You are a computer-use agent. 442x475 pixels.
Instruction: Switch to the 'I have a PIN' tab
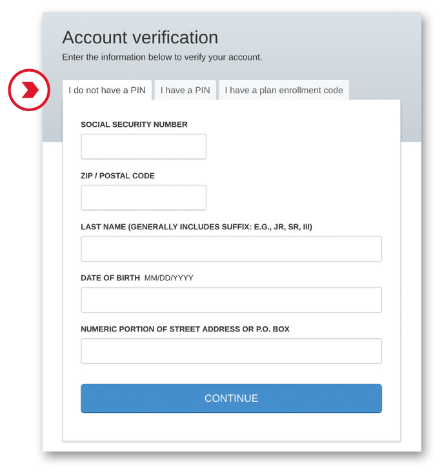(185, 90)
